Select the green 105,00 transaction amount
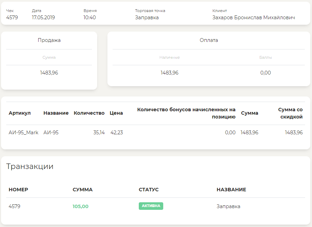Image resolution: width=312 pixels, height=227 pixels. 81,206
